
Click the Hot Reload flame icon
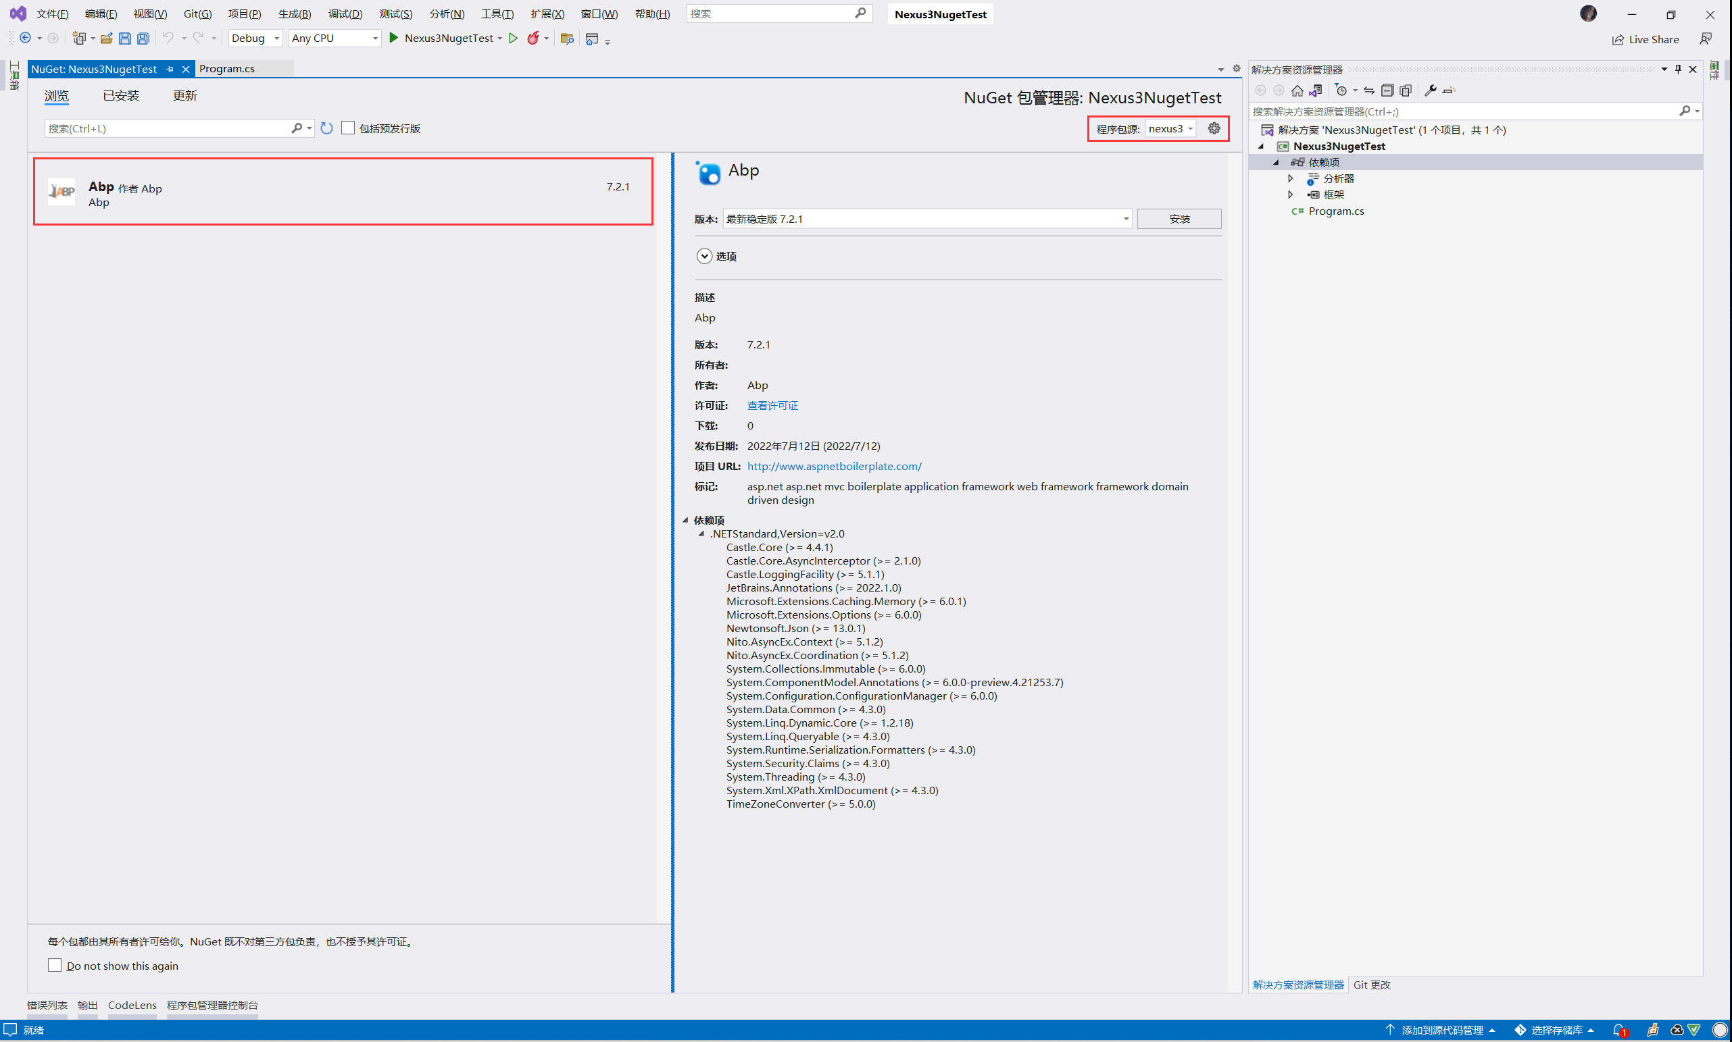coord(533,38)
